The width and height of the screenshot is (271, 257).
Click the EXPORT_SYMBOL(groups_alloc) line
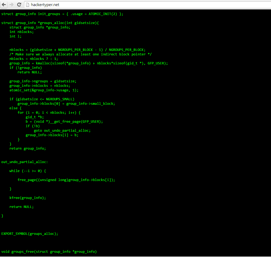29,234
